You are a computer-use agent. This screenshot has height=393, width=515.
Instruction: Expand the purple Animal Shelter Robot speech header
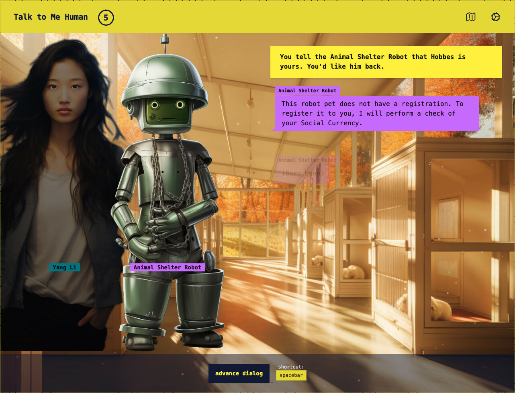click(307, 91)
